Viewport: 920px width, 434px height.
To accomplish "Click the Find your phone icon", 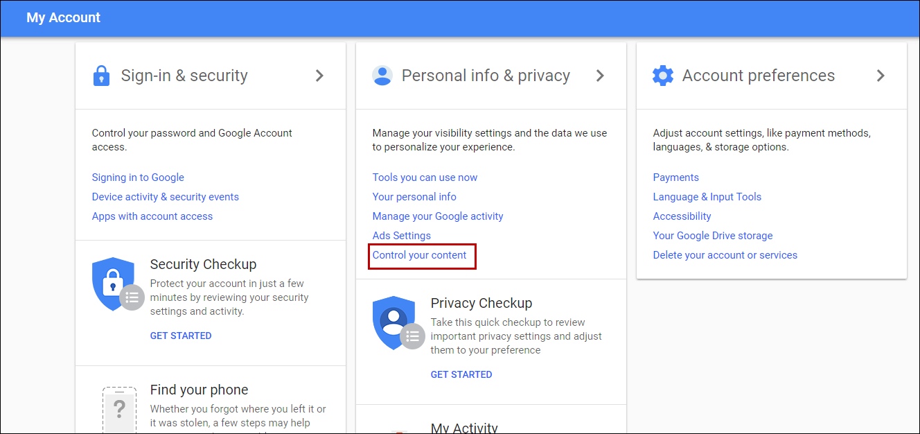I will (x=119, y=410).
